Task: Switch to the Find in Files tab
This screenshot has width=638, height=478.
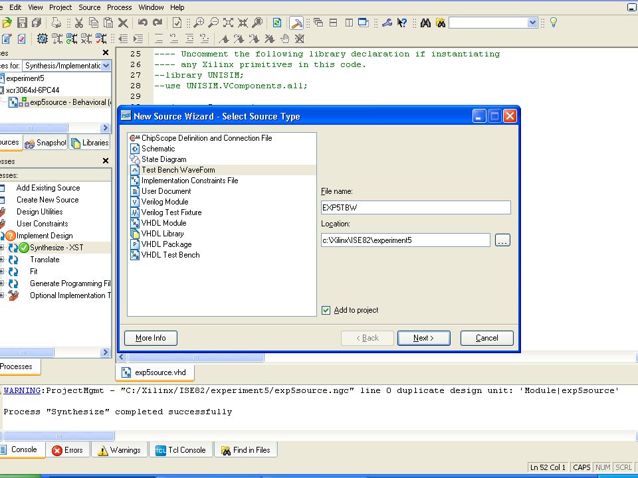Action: pyautogui.click(x=246, y=450)
